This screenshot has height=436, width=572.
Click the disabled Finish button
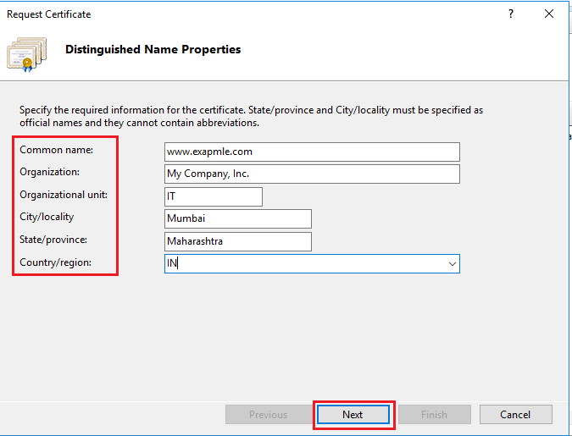click(x=434, y=415)
